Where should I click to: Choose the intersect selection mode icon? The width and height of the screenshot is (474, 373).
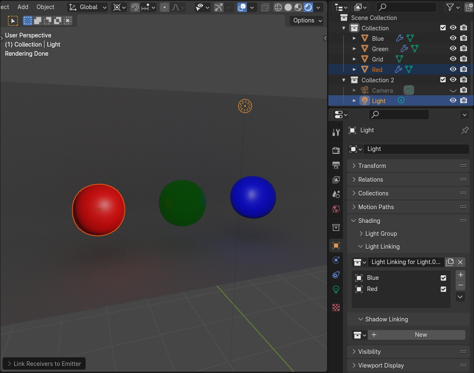[x=67, y=20]
